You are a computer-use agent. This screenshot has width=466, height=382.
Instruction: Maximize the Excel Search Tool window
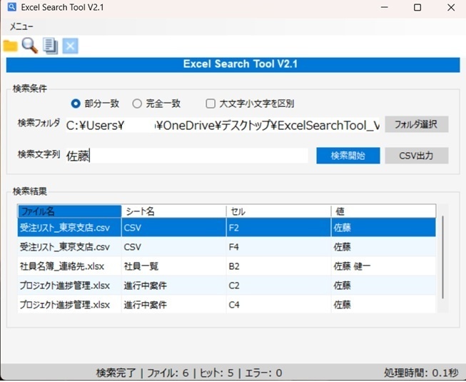tap(417, 7)
